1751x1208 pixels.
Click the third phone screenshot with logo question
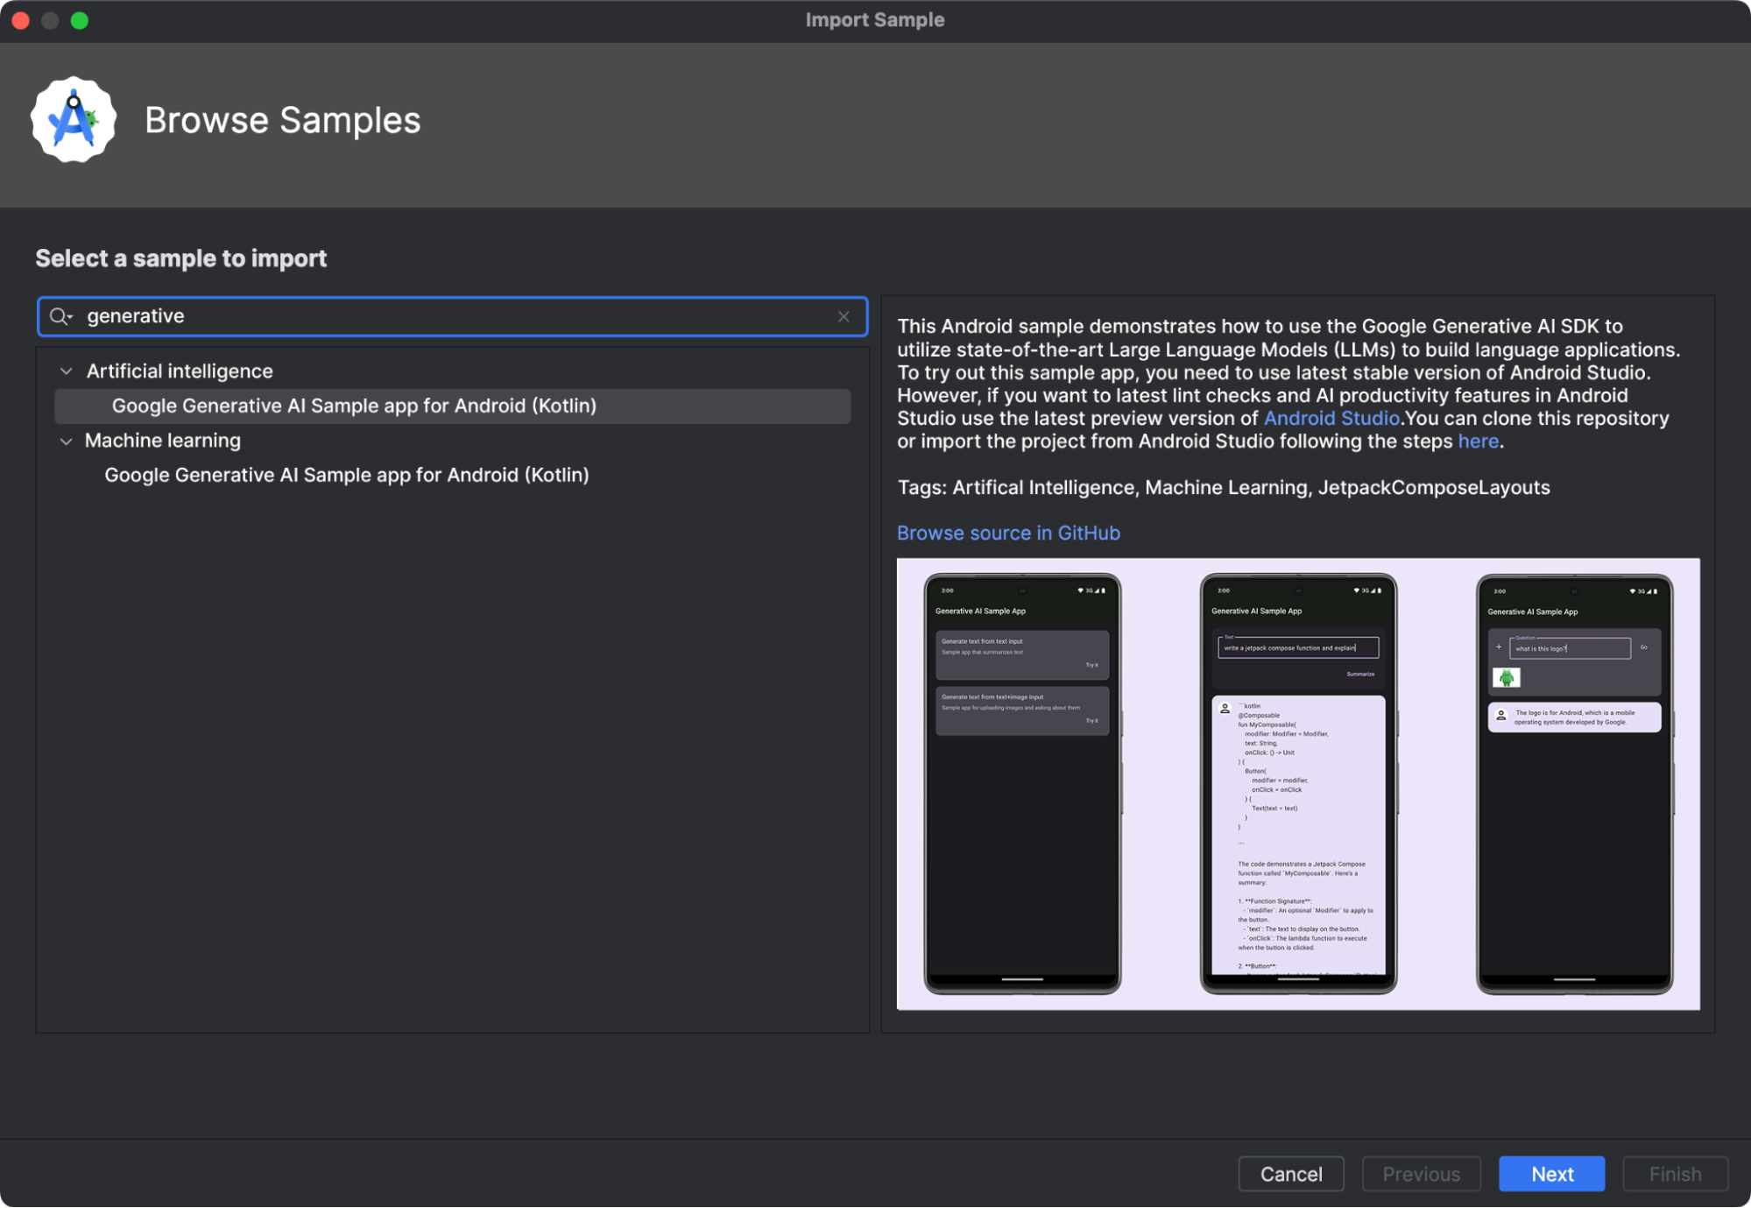(1574, 784)
